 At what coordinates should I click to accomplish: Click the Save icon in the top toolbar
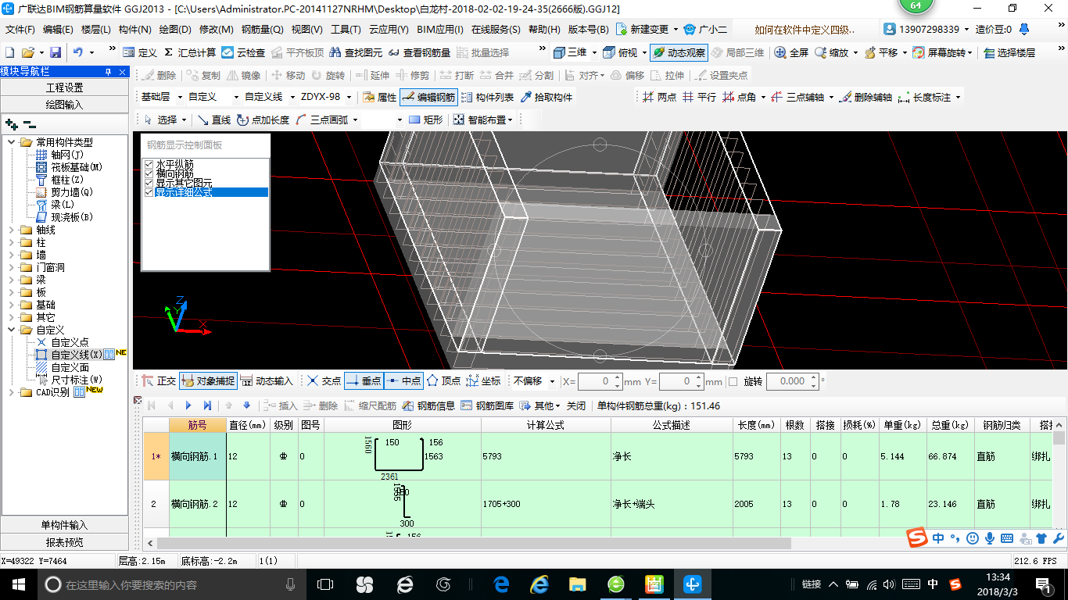(56, 52)
